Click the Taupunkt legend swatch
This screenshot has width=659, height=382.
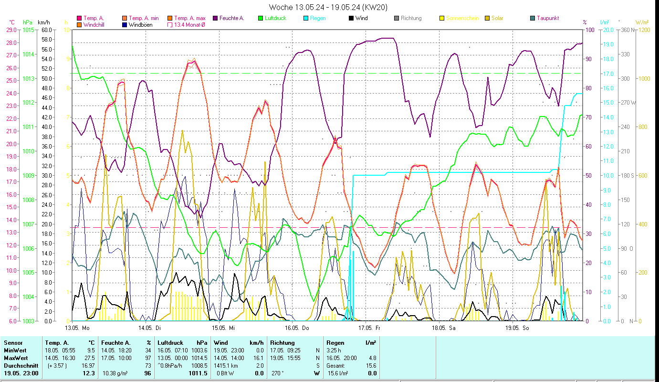coord(533,18)
